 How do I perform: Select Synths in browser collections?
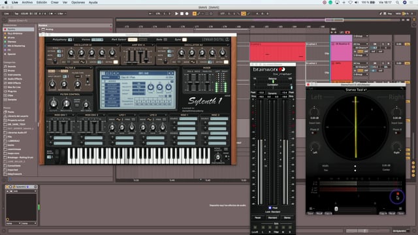19,29
